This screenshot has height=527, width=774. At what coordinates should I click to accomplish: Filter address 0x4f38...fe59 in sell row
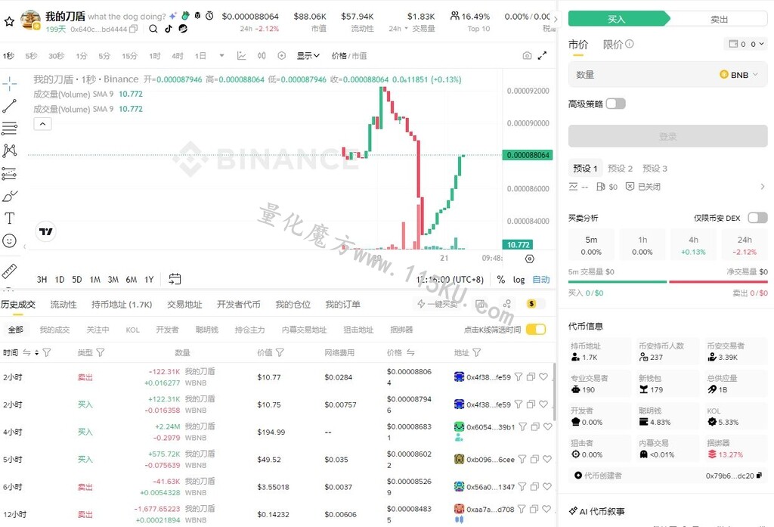(519, 377)
